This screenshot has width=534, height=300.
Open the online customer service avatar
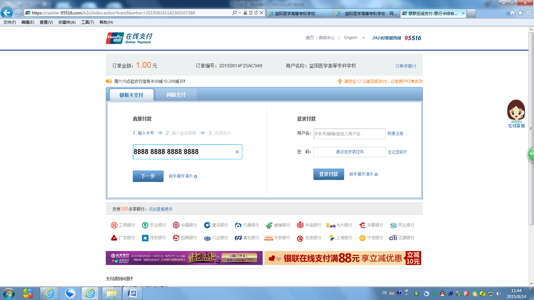(516, 111)
